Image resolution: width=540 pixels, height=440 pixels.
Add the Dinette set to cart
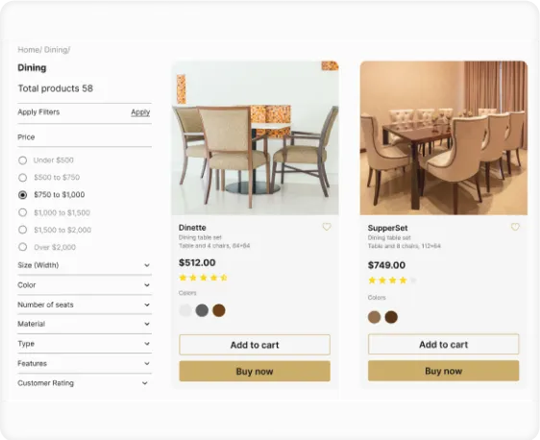(x=255, y=345)
